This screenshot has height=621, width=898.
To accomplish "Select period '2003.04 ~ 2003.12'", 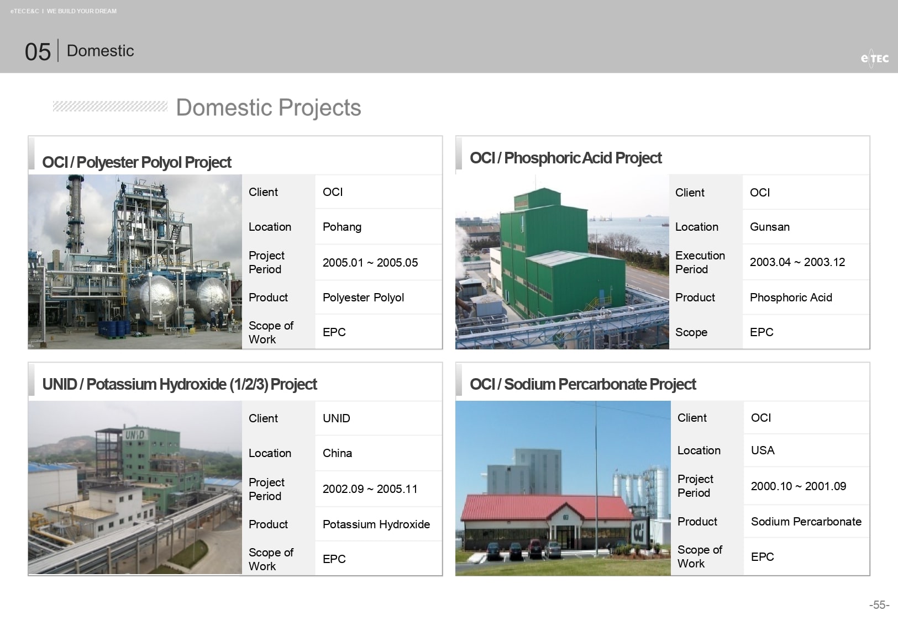I will [x=797, y=262].
